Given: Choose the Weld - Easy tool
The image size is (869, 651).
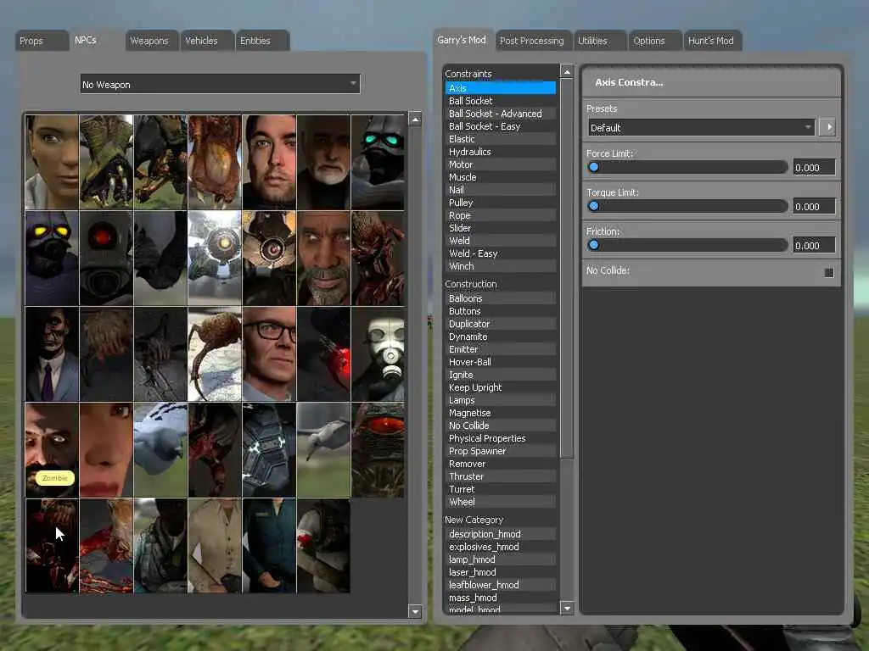Looking at the screenshot, I should coord(501,253).
